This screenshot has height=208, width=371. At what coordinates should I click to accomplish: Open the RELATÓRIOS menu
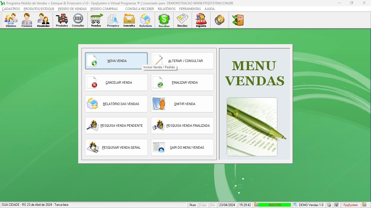click(x=166, y=9)
